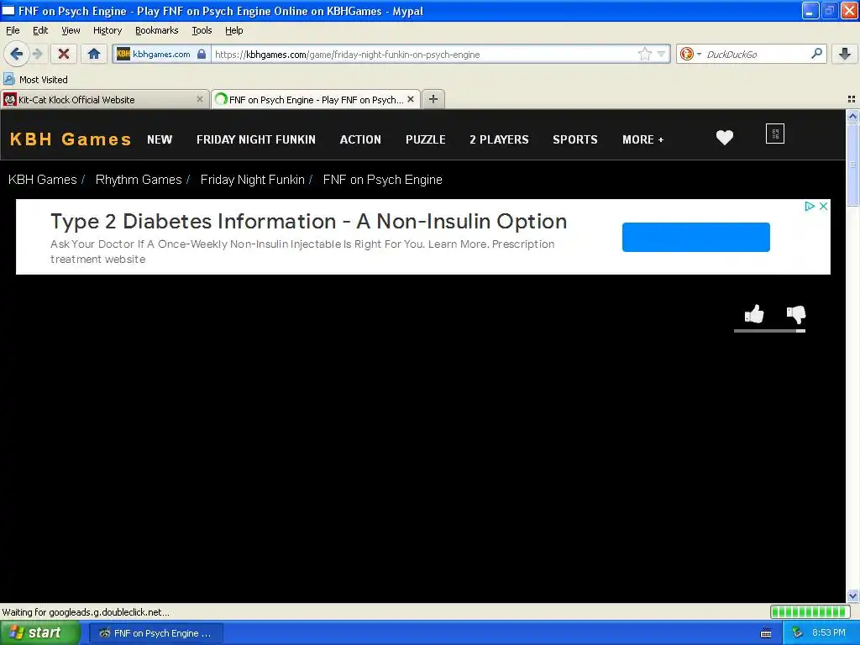860x645 pixels.
Task: Open a new tab with plus button
Action: point(433,99)
